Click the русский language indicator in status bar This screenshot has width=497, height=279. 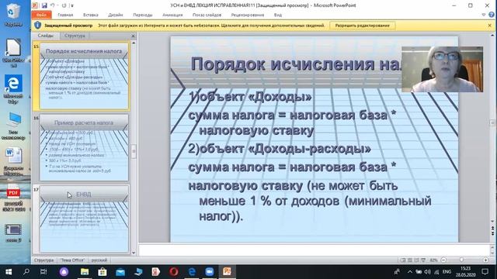pos(99,260)
